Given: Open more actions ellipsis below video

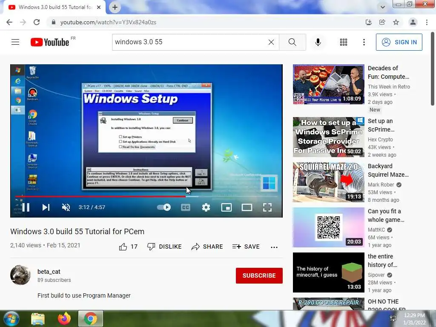Looking at the screenshot, I should coord(274,247).
